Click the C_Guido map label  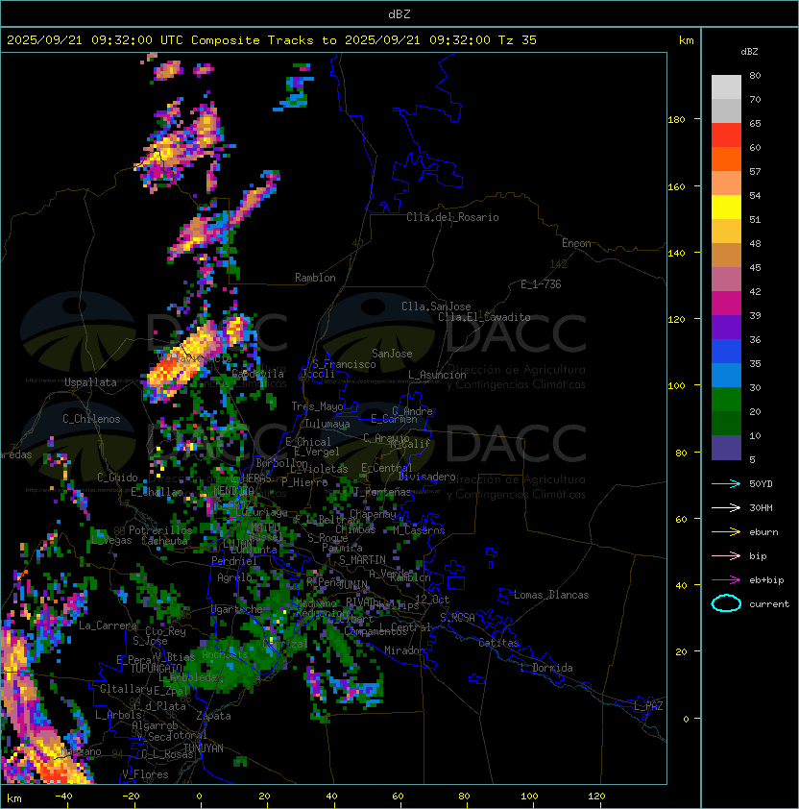point(117,478)
